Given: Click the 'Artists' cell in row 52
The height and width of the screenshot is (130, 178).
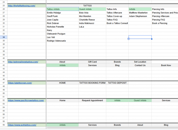Looking at the screenshot, I should point(117,100).
